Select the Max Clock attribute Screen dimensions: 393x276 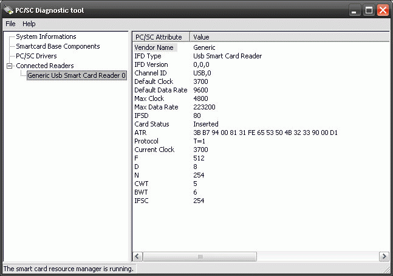coord(149,98)
